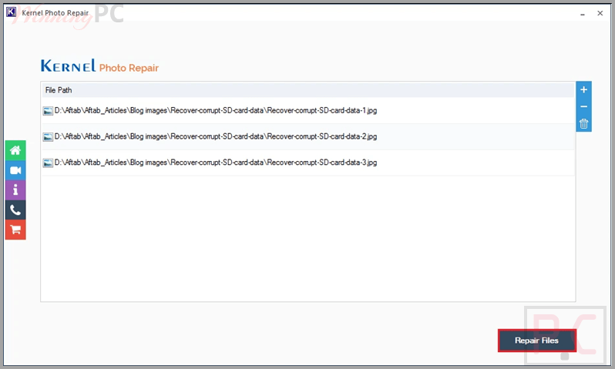Open the video tutorial camera icon
Viewport: 615px width, 369px height.
[15, 170]
